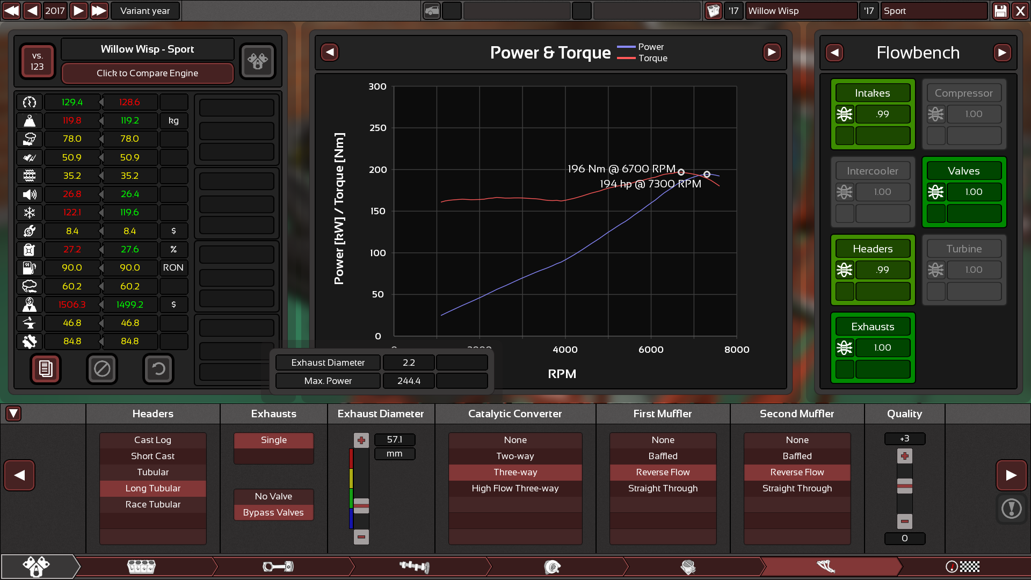Switch to previous Flowbench panel view
The image size is (1031, 580).
(834, 53)
